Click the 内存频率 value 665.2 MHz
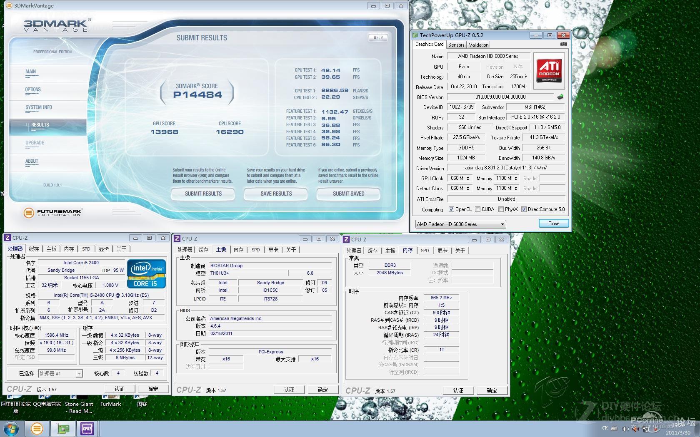The height and width of the screenshot is (437, 700). point(441,298)
